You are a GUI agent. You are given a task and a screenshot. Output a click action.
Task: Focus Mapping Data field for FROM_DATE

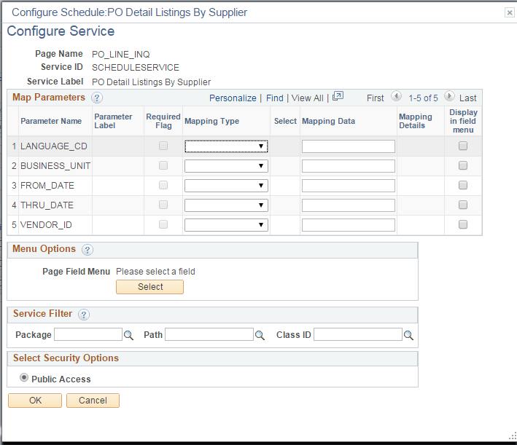coord(349,186)
